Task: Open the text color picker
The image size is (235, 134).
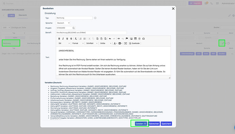Action: pyautogui.click(x=115, y=43)
